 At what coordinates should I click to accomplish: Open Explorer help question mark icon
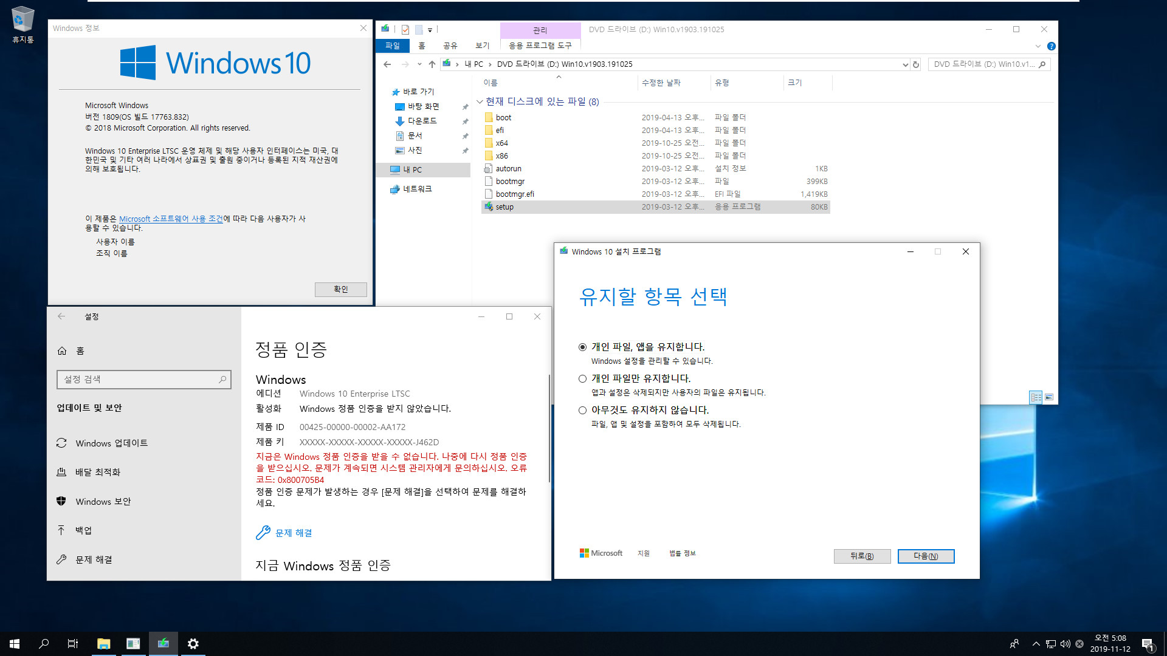[x=1052, y=46]
